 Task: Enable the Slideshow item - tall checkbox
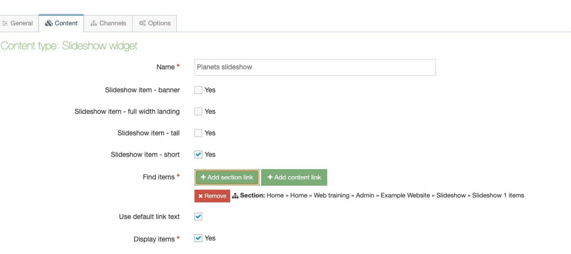click(198, 133)
